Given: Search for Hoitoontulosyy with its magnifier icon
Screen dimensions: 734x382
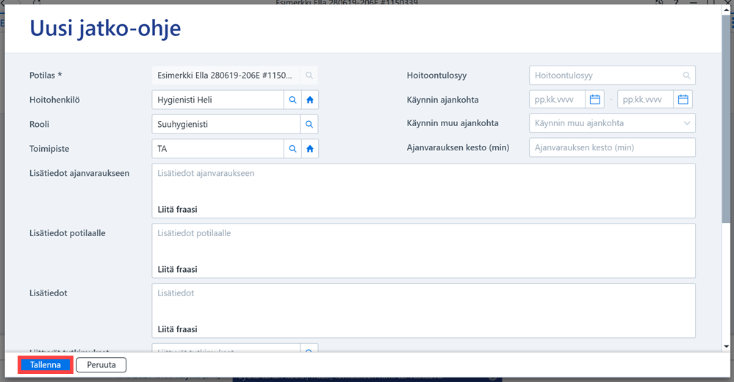Looking at the screenshot, I should [686, 76].
